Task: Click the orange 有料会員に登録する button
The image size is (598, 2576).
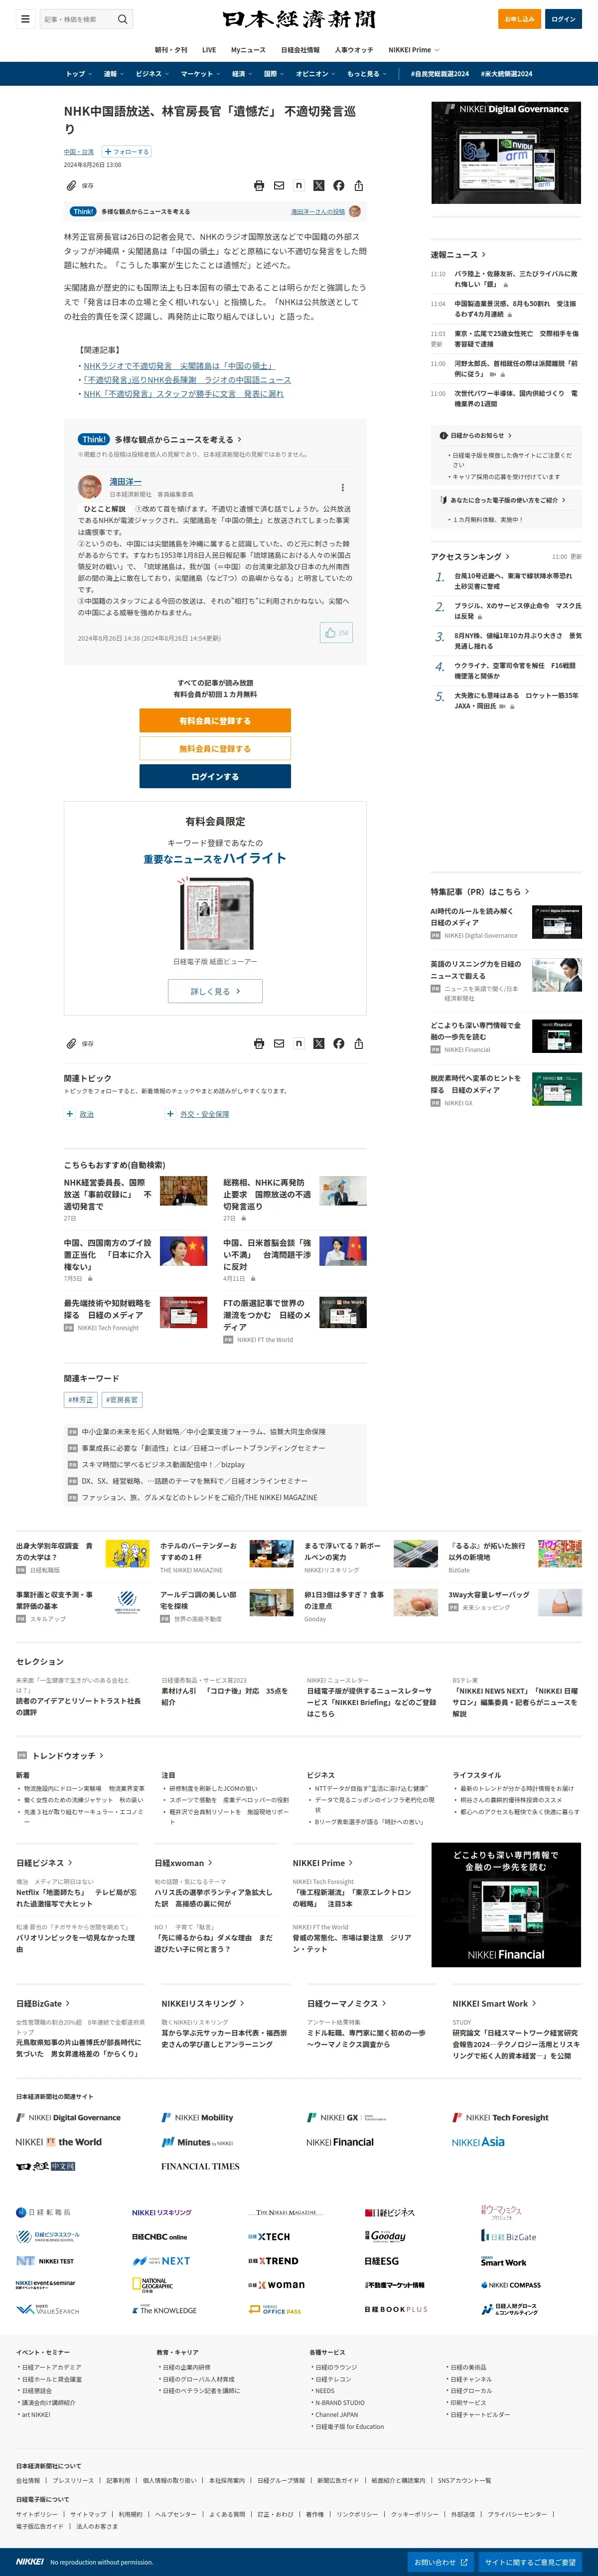Action: tap(215, 720)
